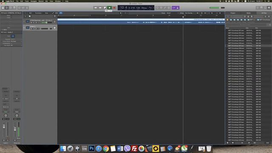Open the Track menu
The width and height of the screenshot is (272, 153).
(27, 1)
